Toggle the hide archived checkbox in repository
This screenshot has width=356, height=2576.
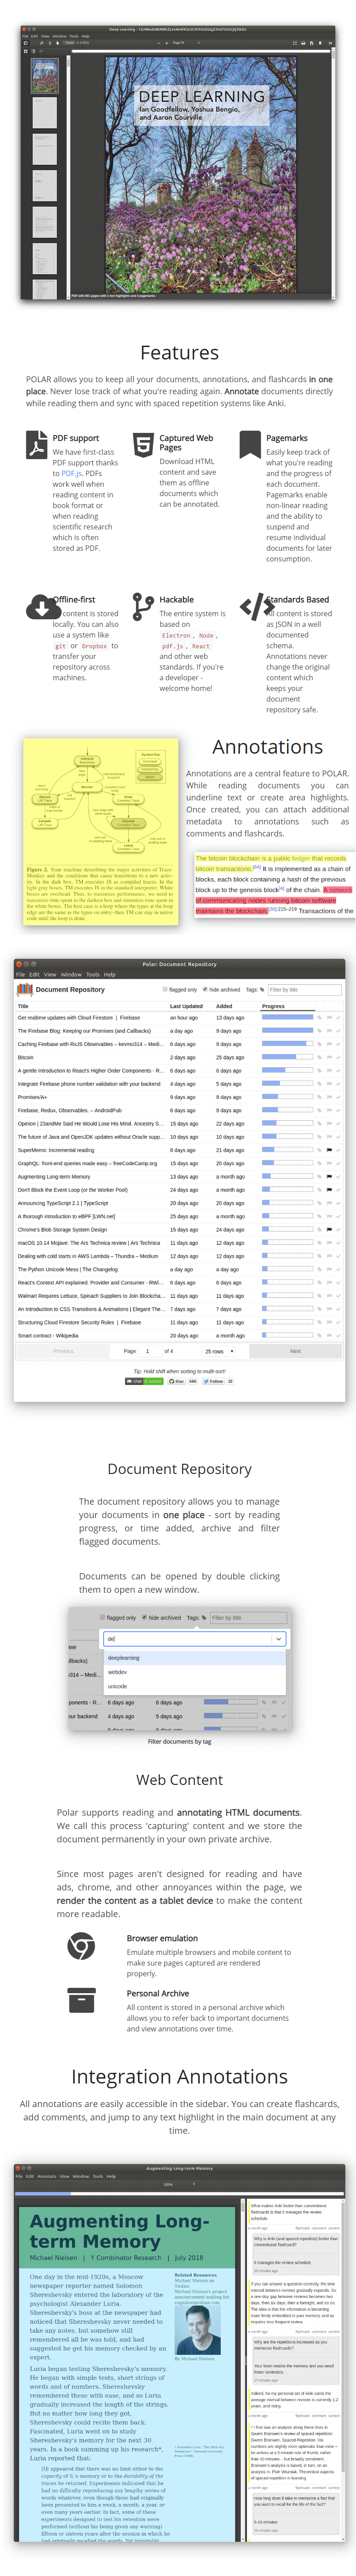click(x=205, y=989)
